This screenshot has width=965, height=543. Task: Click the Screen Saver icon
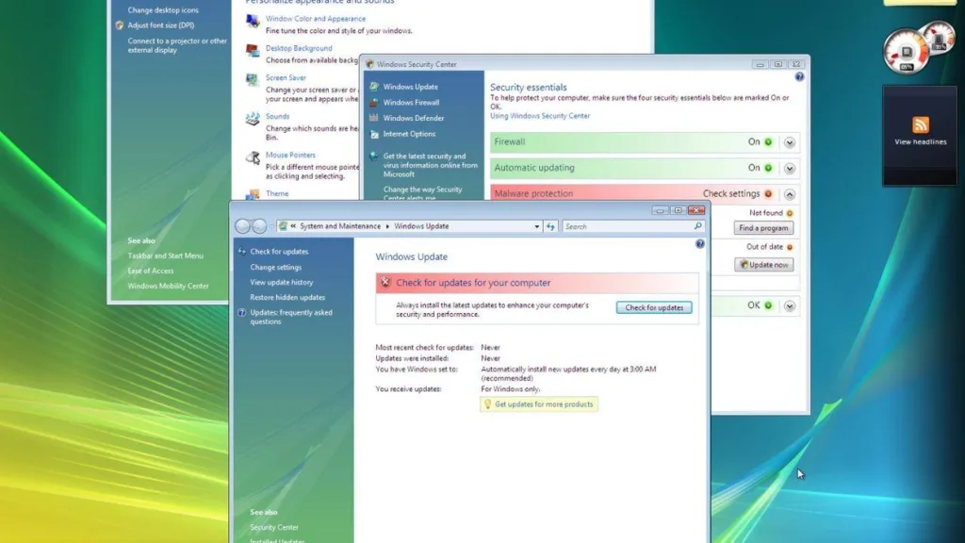pos(253,80)
